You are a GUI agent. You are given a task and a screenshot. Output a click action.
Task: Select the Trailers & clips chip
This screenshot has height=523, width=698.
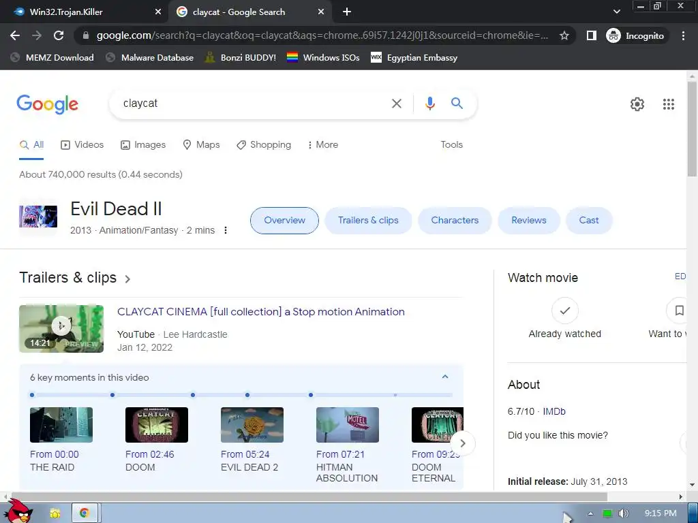(368, 221)
